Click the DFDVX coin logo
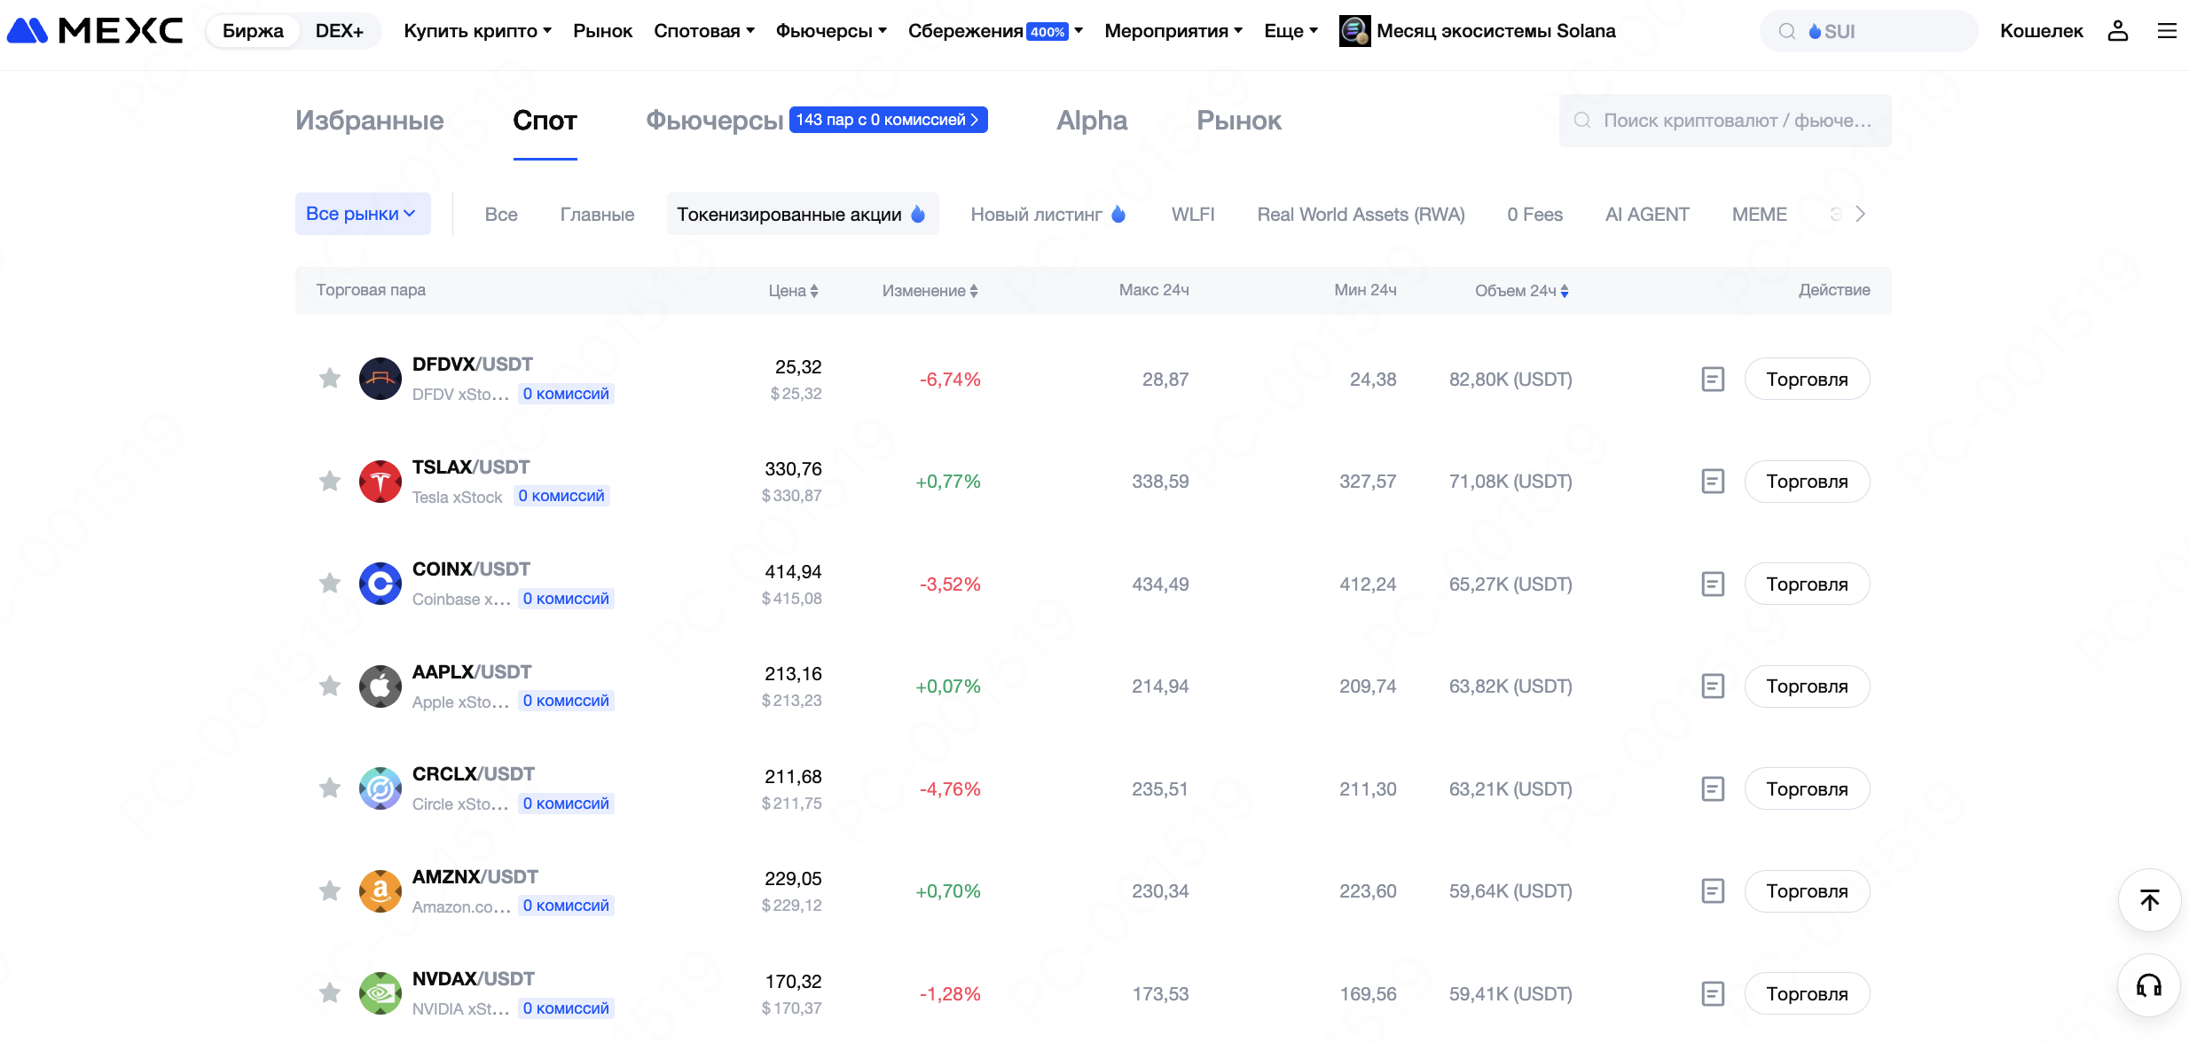 [x=381, y=379]
